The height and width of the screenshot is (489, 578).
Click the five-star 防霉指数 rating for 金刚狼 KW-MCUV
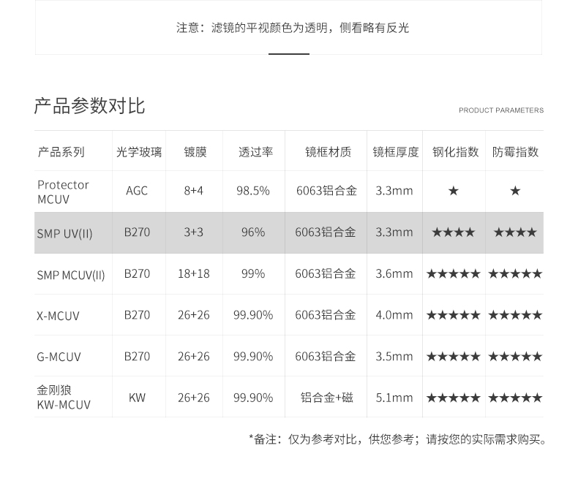515,398
